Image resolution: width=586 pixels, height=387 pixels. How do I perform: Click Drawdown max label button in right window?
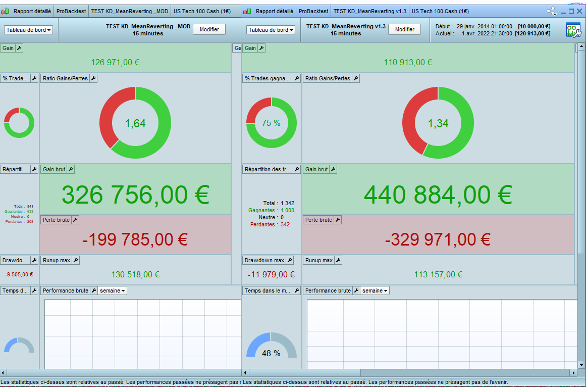click(x=264, y=260)
